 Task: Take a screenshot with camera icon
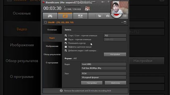click(x=108, y=16)
